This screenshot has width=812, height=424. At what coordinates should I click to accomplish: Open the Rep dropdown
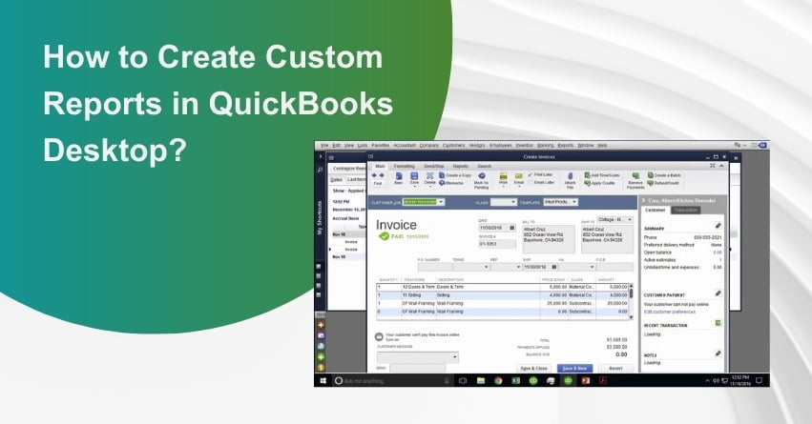click(518, 267)
